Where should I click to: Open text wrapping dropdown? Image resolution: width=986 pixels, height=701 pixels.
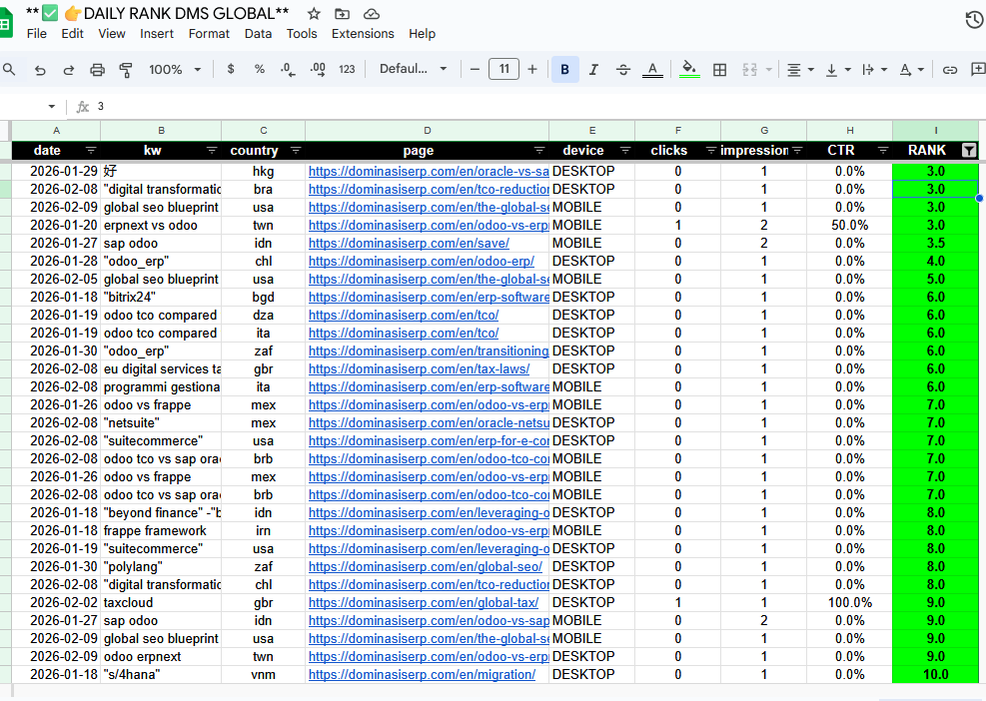[875, 70]
